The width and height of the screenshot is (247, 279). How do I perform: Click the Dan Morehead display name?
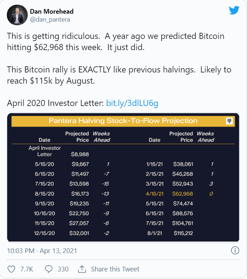pyautogui.click(x=51, y=11)
